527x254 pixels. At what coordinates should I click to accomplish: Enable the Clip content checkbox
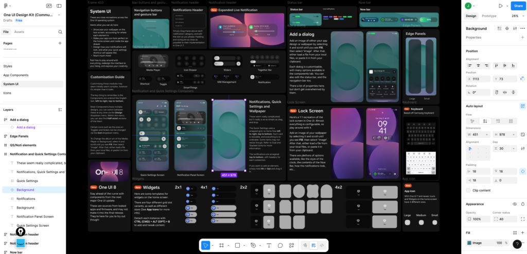pyautogui.click(x=468, y=190)
